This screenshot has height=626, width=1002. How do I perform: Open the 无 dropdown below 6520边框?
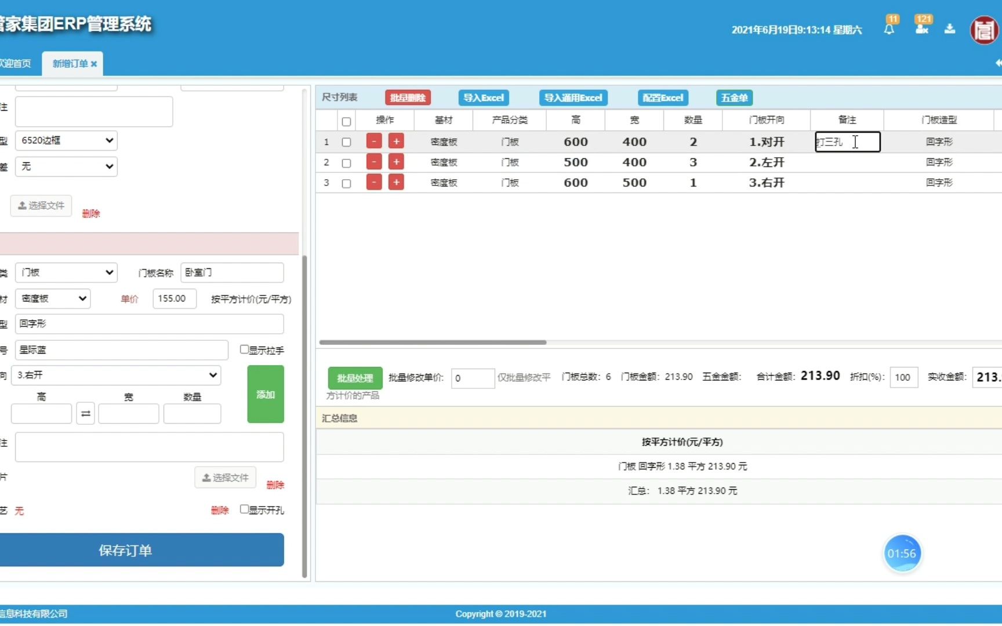(x=66, y=166)
